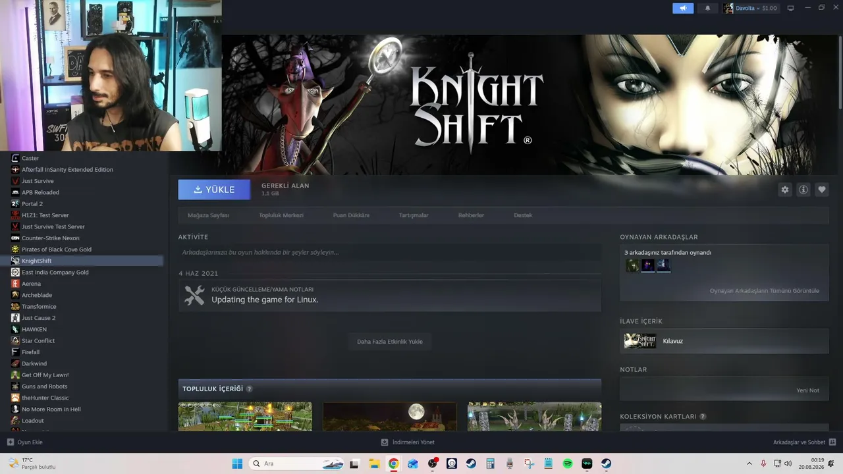Screen dimensions: 843x474
Task: Click the Pirates of Black Cove Gold icon
Action: coord(15,250)
